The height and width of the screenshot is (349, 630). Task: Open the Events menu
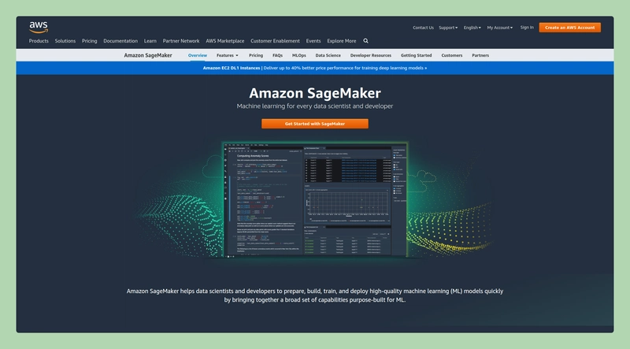313,41
